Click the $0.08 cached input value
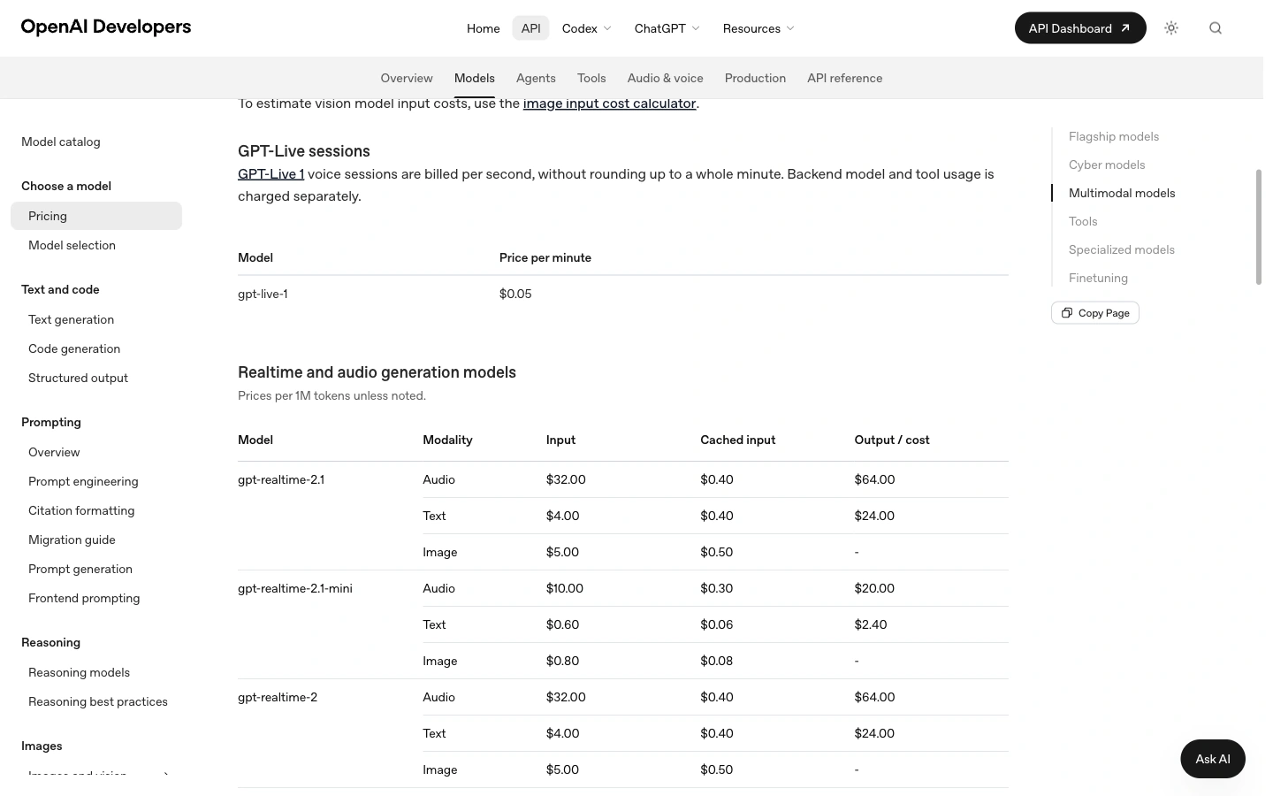The width and height of the screenshot is (1273, 796). 717,661
